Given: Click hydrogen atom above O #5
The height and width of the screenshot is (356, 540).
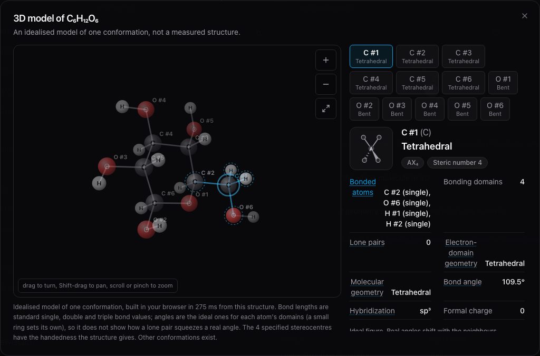Looking at the screenshot, I should coord(190,108).
